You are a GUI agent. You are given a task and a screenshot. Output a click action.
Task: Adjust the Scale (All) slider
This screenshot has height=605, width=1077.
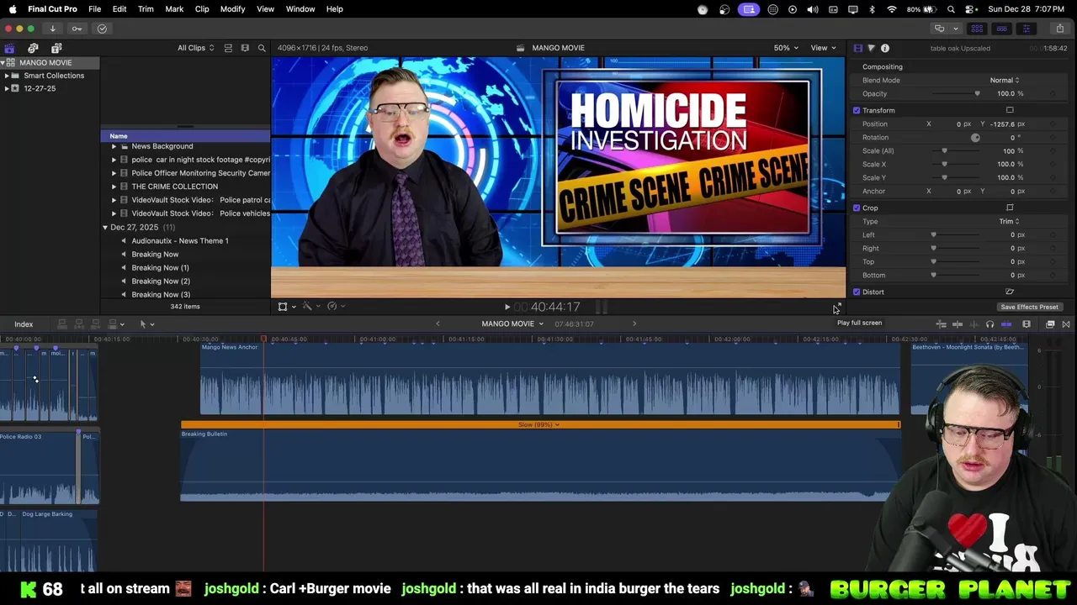944,150
